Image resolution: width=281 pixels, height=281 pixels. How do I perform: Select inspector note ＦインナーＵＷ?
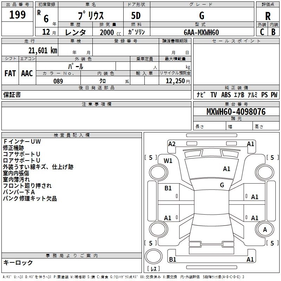(x=22, y=142)
